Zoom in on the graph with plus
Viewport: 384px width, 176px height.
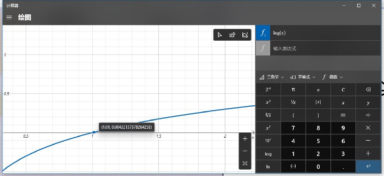[x=245, y=139]
